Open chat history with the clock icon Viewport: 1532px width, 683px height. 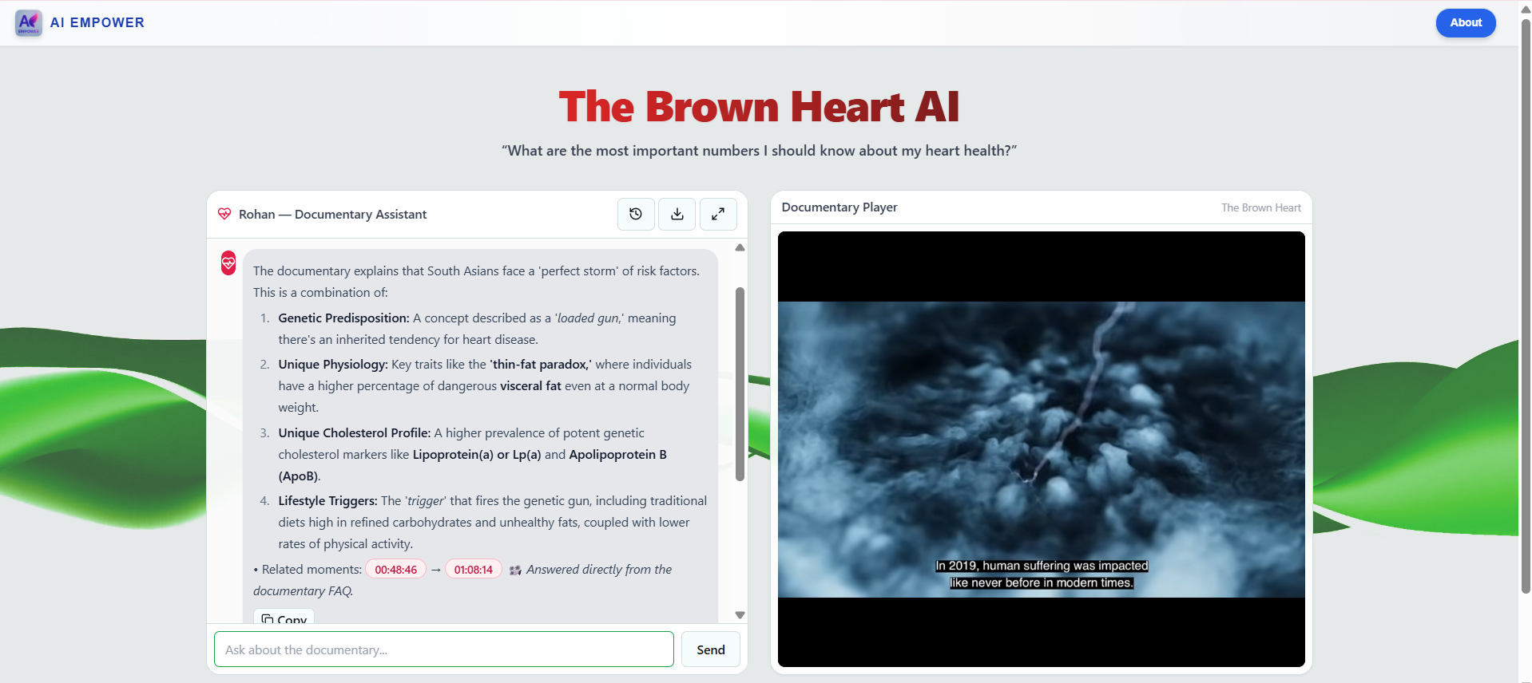pos(636,214)
